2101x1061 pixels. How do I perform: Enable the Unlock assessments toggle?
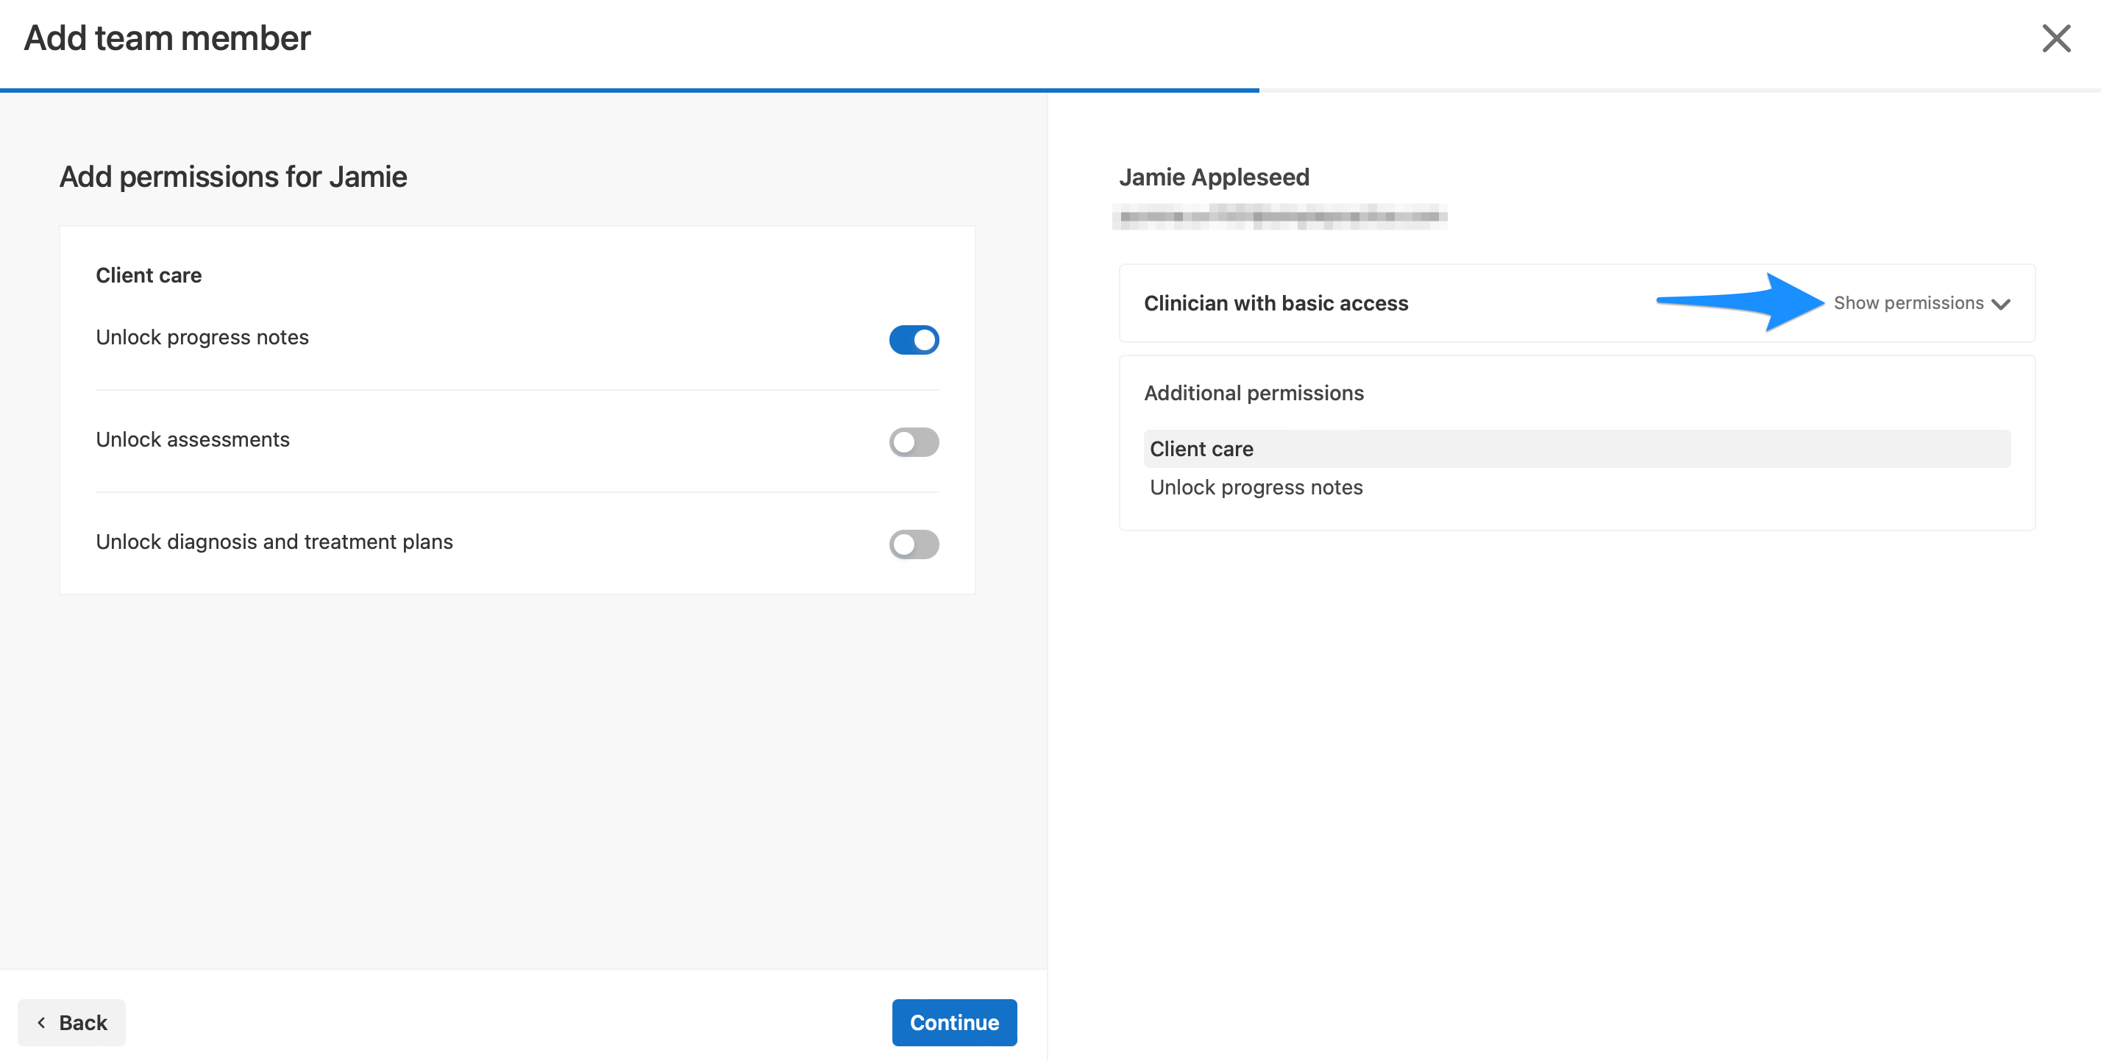click(914, 441)
